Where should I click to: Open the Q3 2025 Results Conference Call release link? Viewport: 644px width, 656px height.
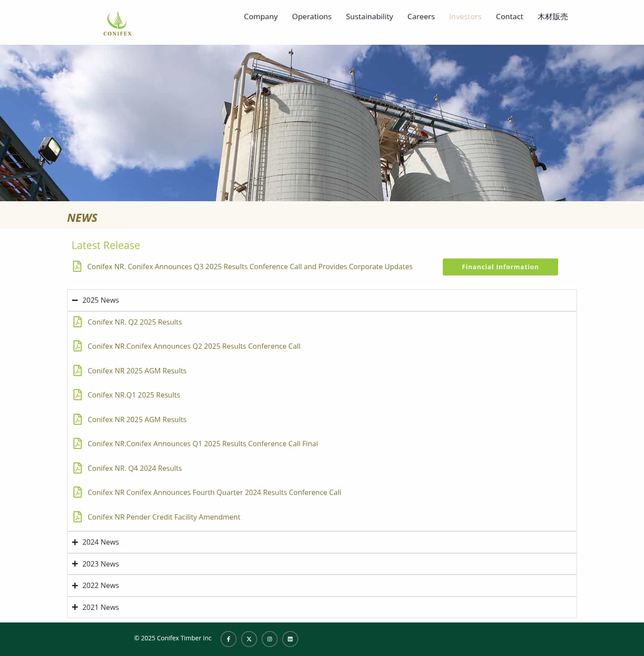[250, 267]
